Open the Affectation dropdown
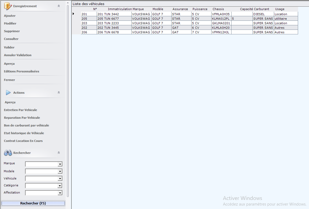Viewport: 309px width, 209px height. (60, 193)
